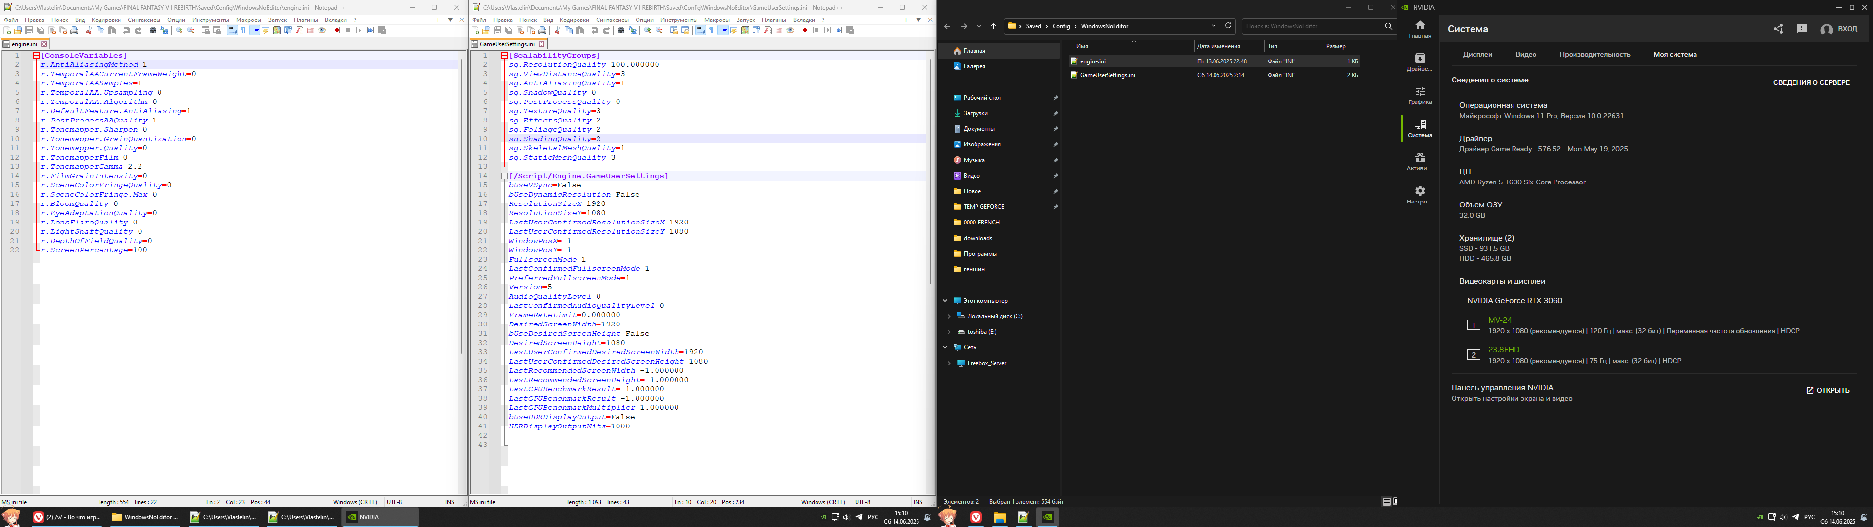Open Кодировки menu in engine.ini Notepad++ window
The height and width of the screenshot is (527, 1873).
(x=106, y=20)
